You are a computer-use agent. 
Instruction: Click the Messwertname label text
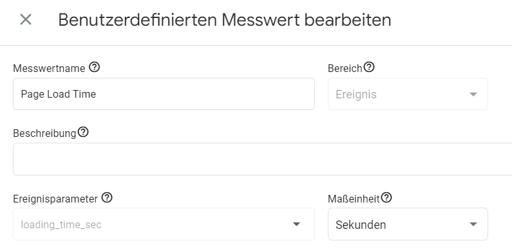point(49,68)
